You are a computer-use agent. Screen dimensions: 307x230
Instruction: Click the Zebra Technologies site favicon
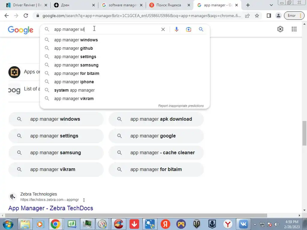(13, 196)
